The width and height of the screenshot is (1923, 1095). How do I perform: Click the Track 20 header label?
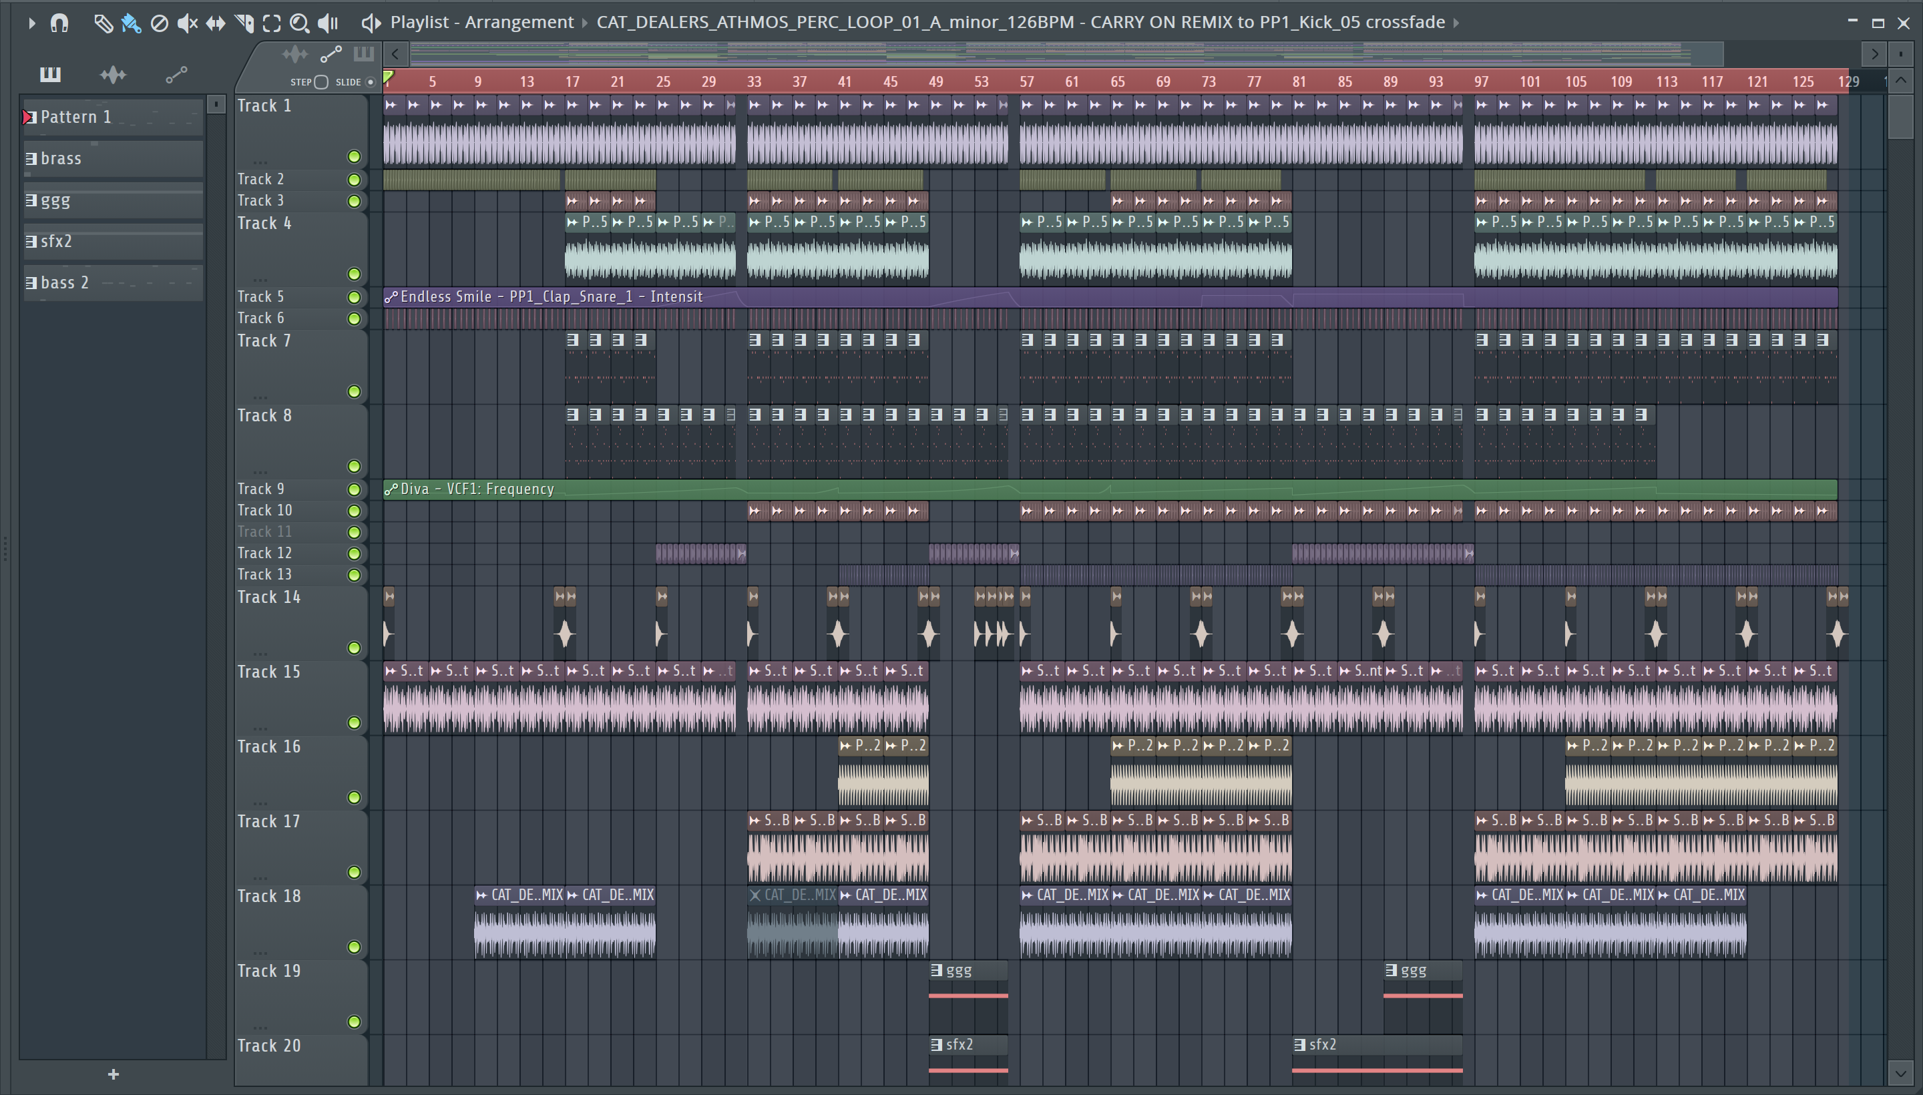coord(268,1046)
